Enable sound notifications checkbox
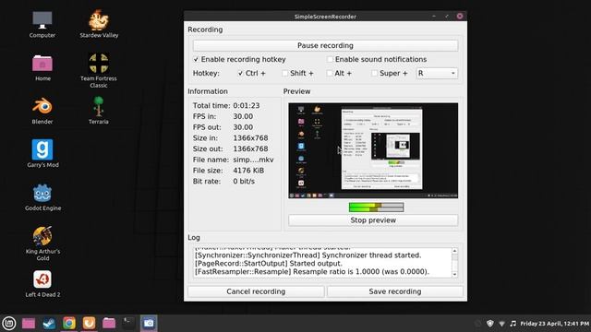This screenshot has height=332, width=591. click(x=330, y=59)
